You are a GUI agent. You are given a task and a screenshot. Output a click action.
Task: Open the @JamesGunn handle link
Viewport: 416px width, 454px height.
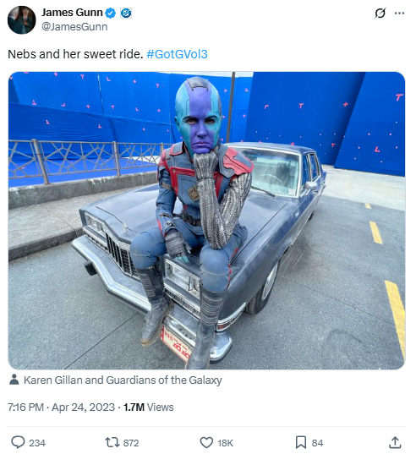(74, 27)
